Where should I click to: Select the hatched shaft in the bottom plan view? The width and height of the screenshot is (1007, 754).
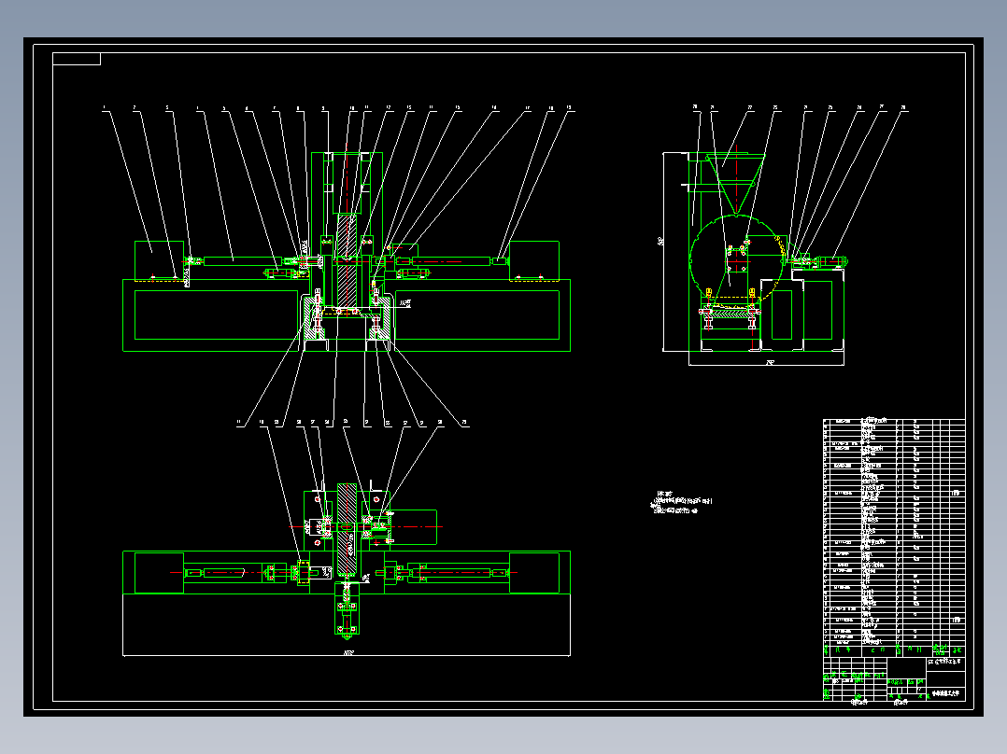pyautogui.click(x=347, y=529)
